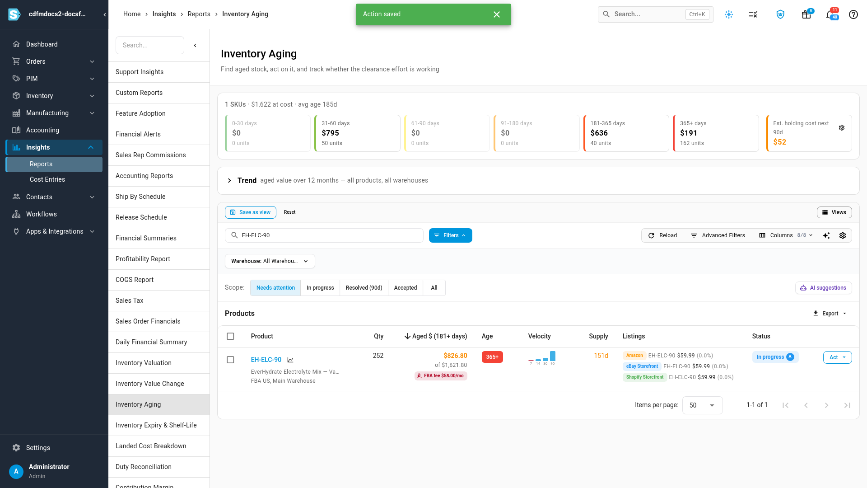Click the AI suggestions button
Screen dimensions: 867x488
pos(823,288)
